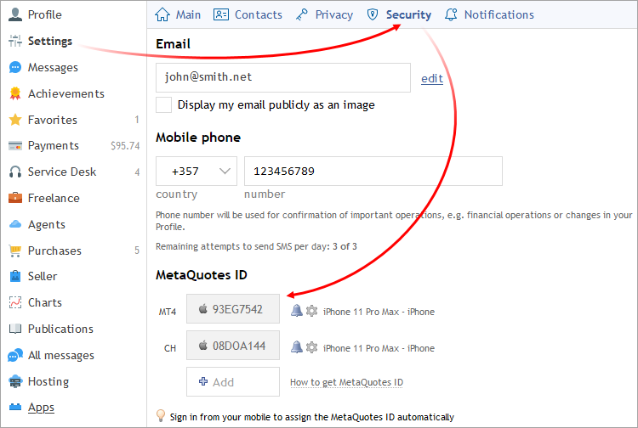Open the Notifications tab

pyautogui.click(x=489, y=14)
